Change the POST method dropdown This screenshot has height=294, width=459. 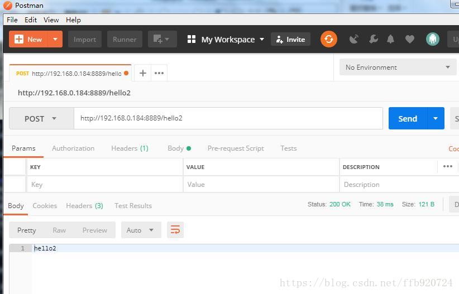(x=41, y=118)
